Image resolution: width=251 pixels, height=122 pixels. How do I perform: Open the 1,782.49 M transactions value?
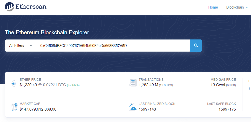tap(148, 85)
